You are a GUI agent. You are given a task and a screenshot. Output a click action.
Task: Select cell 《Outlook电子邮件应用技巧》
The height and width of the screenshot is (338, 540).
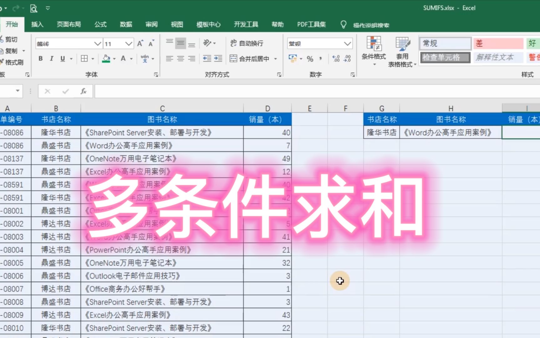coord(162,276)
